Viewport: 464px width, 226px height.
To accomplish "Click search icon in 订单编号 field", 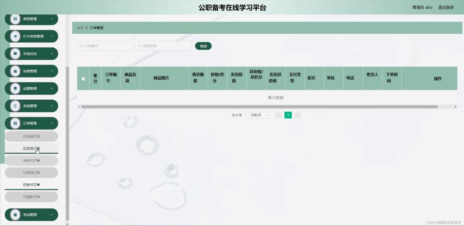I will click(81, 46).
